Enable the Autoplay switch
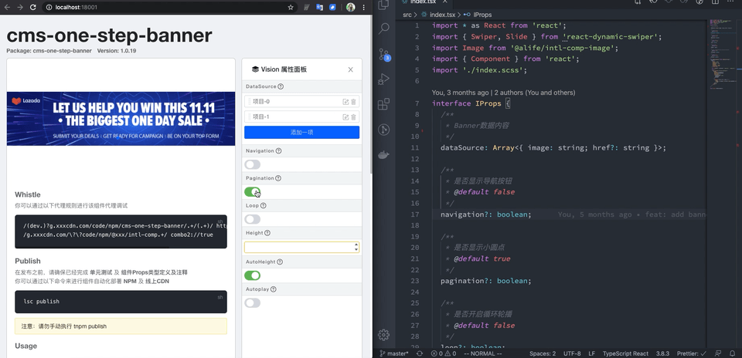742x358 pixels. click(252, 302)
